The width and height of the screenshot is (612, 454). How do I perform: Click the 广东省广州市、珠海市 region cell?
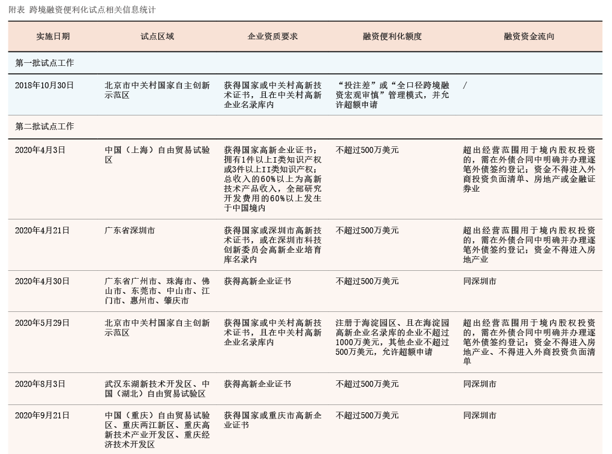(x=157, y=291)
